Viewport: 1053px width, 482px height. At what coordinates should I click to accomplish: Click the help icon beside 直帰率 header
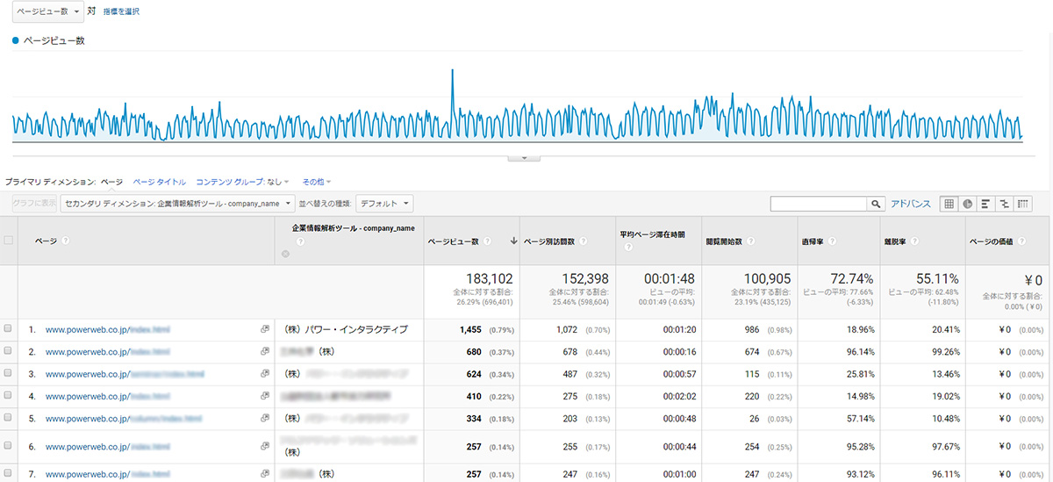(x=830, y=241)
